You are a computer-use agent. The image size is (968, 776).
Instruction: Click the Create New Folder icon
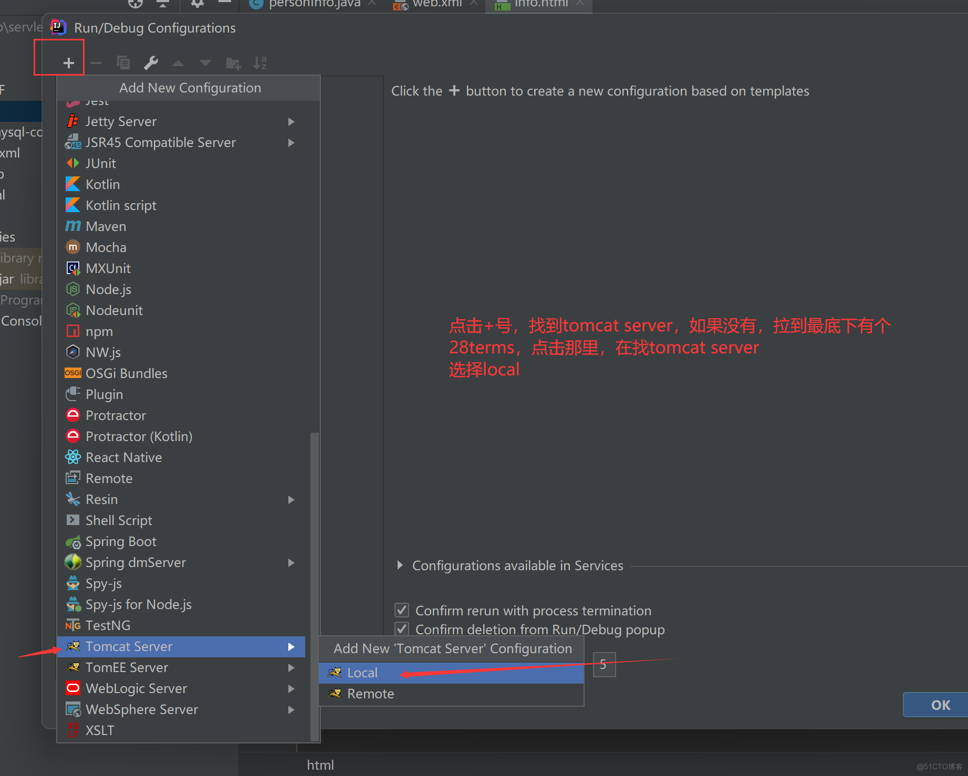tap(233, 64)
